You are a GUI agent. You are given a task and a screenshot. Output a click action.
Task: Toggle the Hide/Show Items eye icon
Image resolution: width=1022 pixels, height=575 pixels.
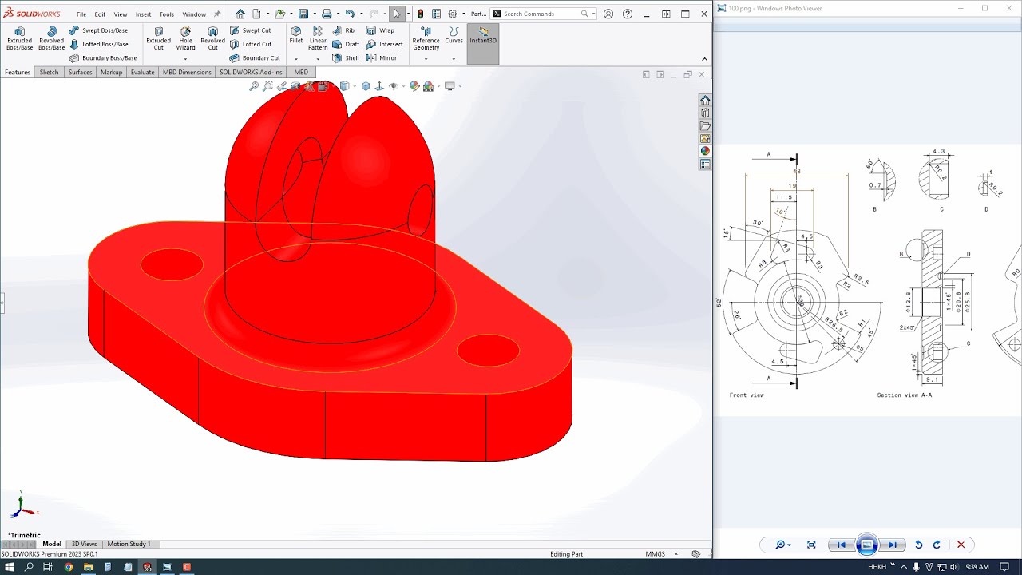click(x=393, y=86)
